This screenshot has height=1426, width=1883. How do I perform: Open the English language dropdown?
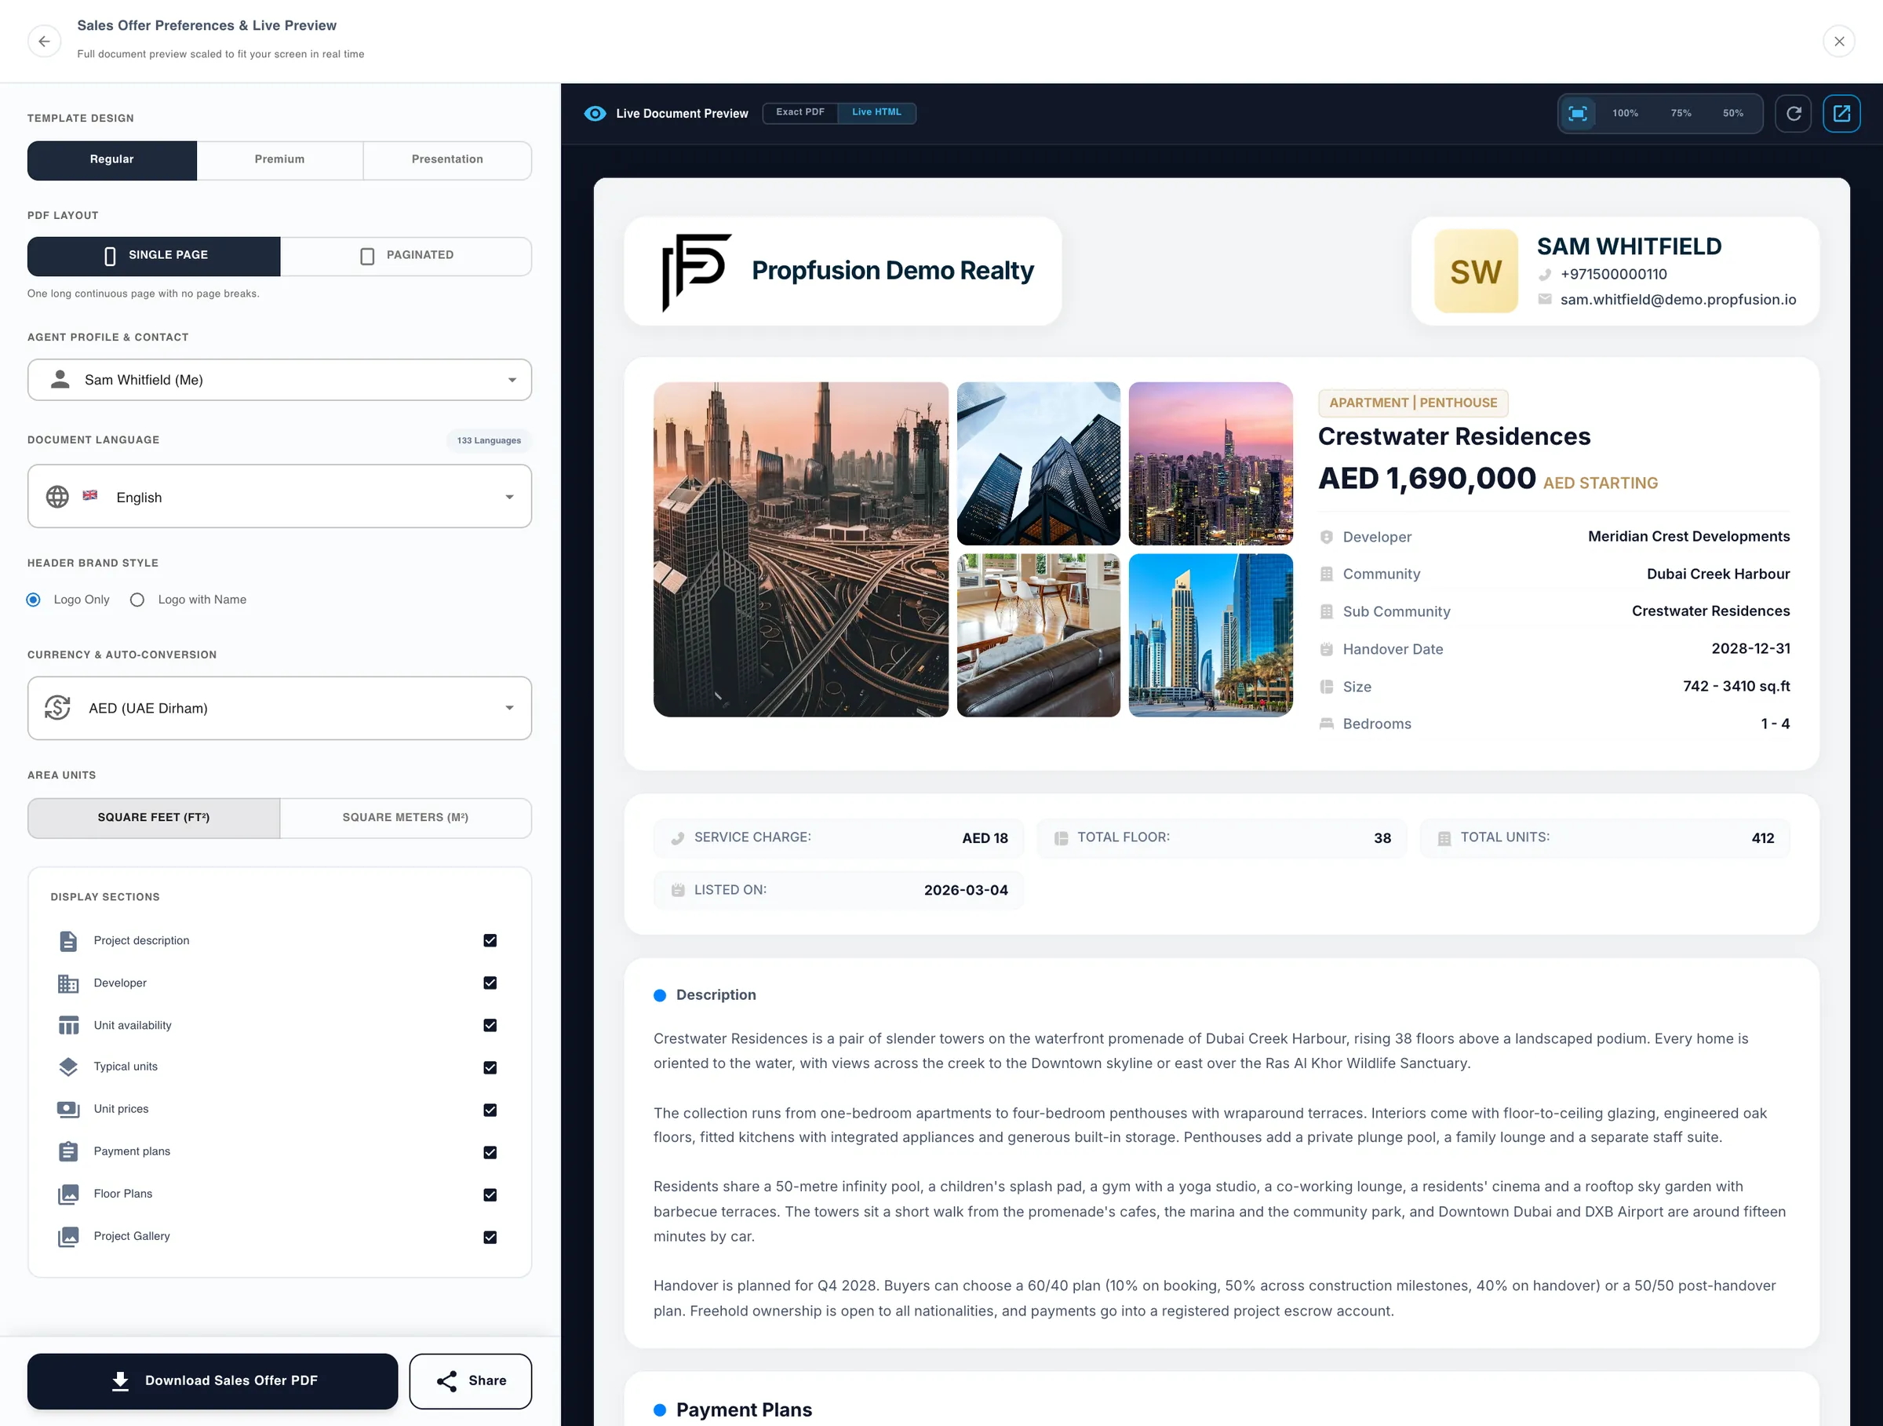[279, 496]
